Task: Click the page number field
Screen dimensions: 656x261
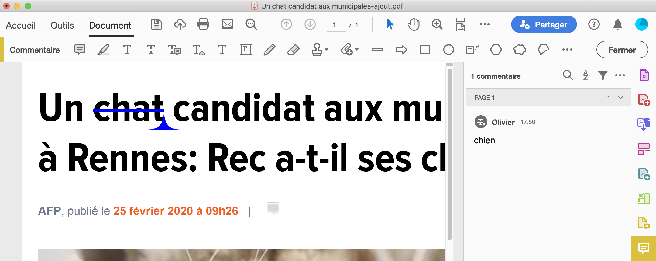Action: point(336,25)
